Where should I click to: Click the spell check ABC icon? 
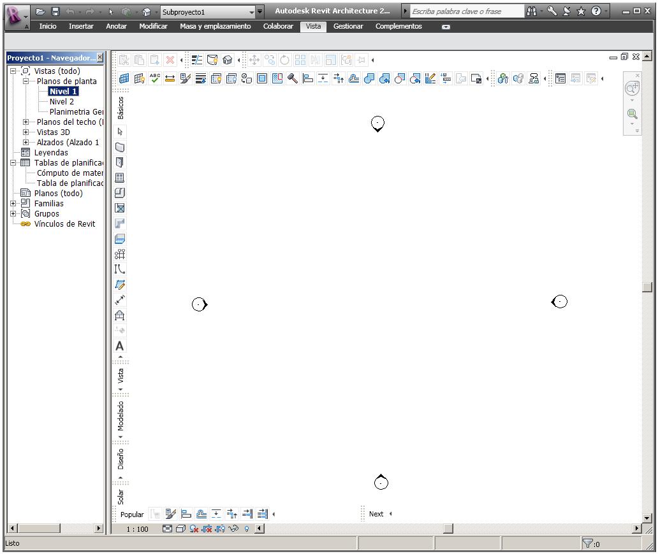(154, 79)
